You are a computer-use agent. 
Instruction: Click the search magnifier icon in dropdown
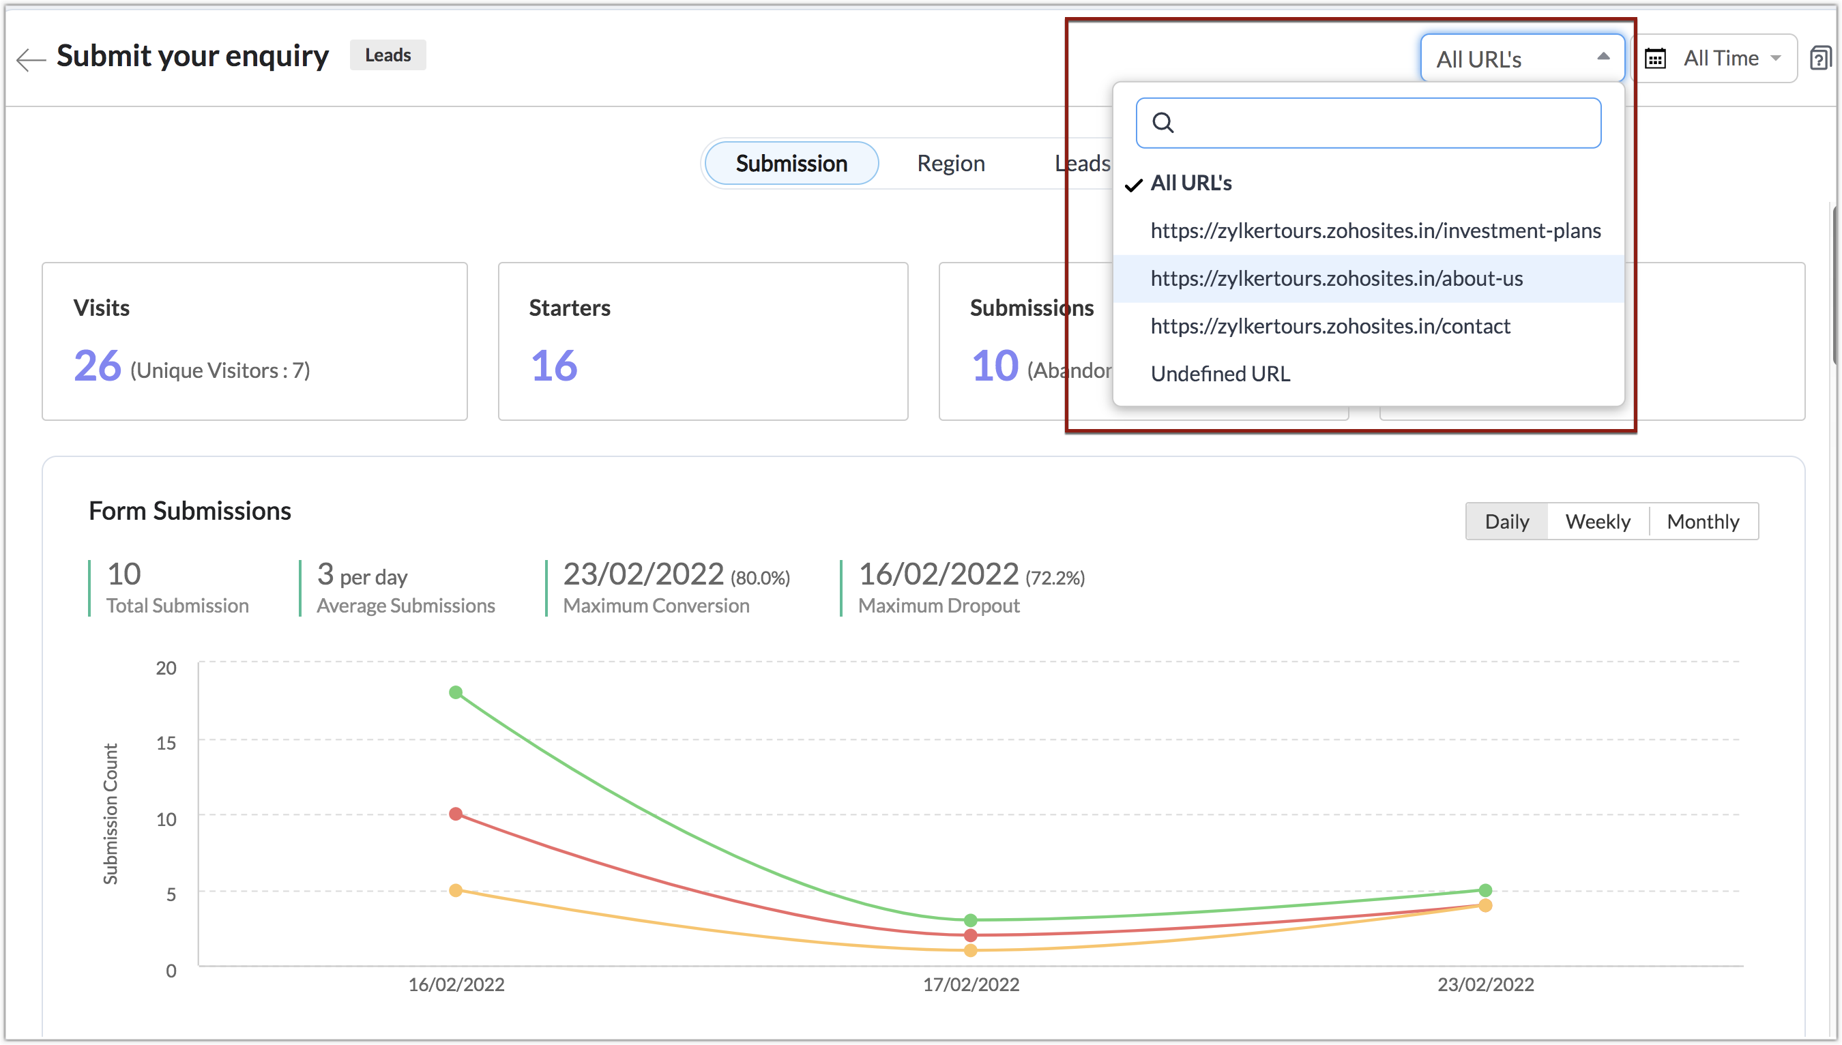click(x=1163, y=123)
